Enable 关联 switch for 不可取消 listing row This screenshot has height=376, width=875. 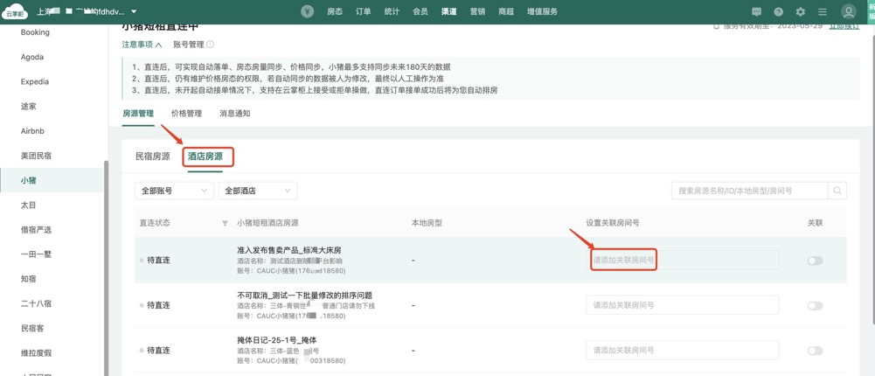coord(815,306)
